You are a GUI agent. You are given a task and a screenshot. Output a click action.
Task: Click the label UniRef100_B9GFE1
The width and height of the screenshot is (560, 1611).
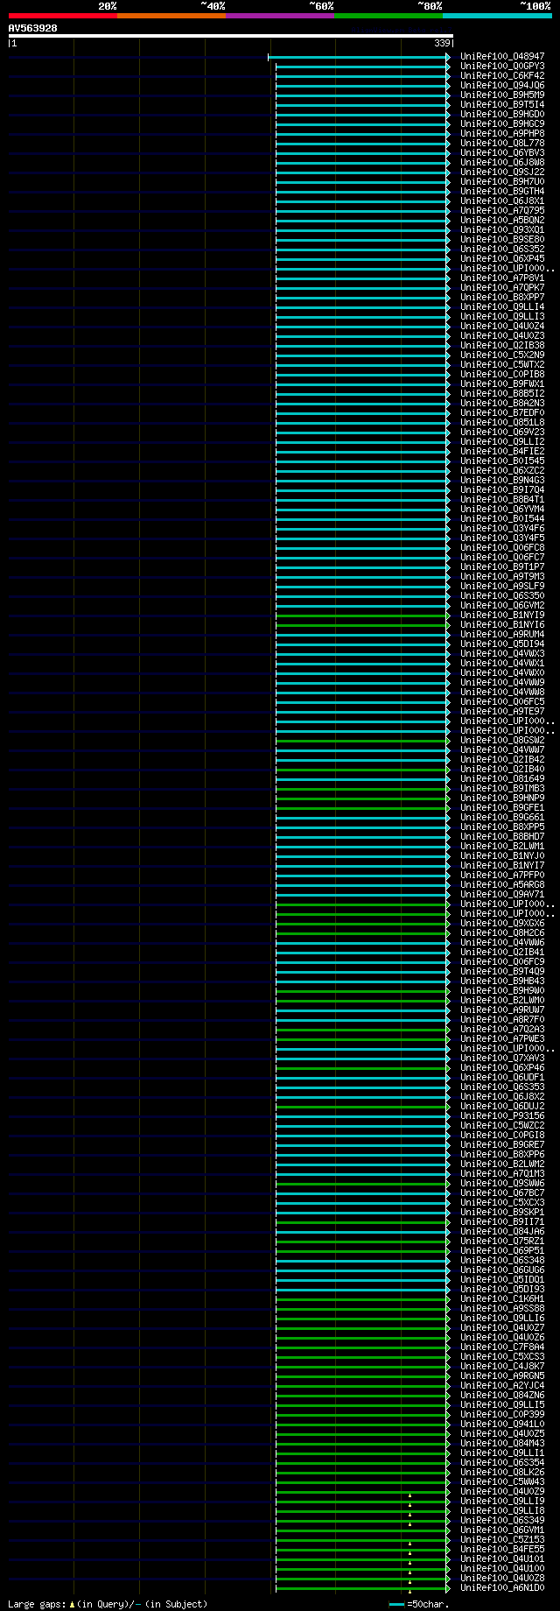(x=502, y=807)
